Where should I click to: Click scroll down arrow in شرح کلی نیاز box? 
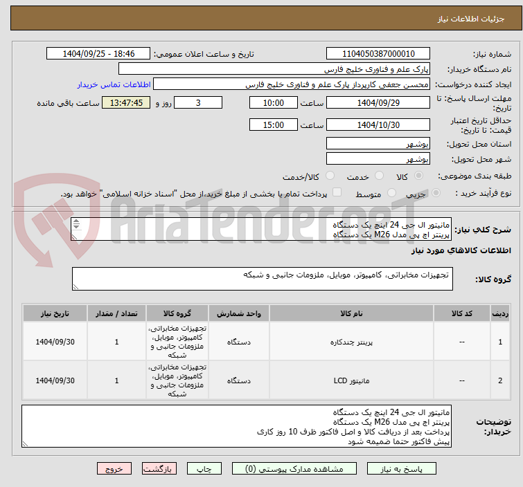pyautogui.click(x=76, y=226)
